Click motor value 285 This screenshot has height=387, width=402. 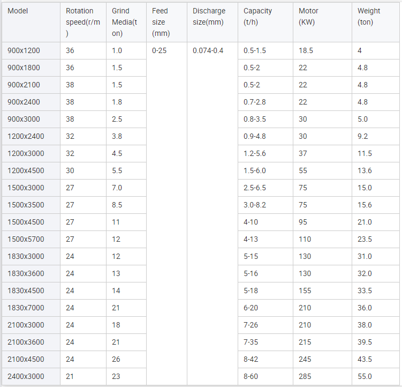pos(305,376)
